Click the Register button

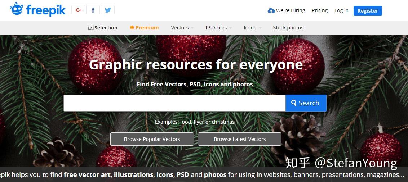pos(368,11)
